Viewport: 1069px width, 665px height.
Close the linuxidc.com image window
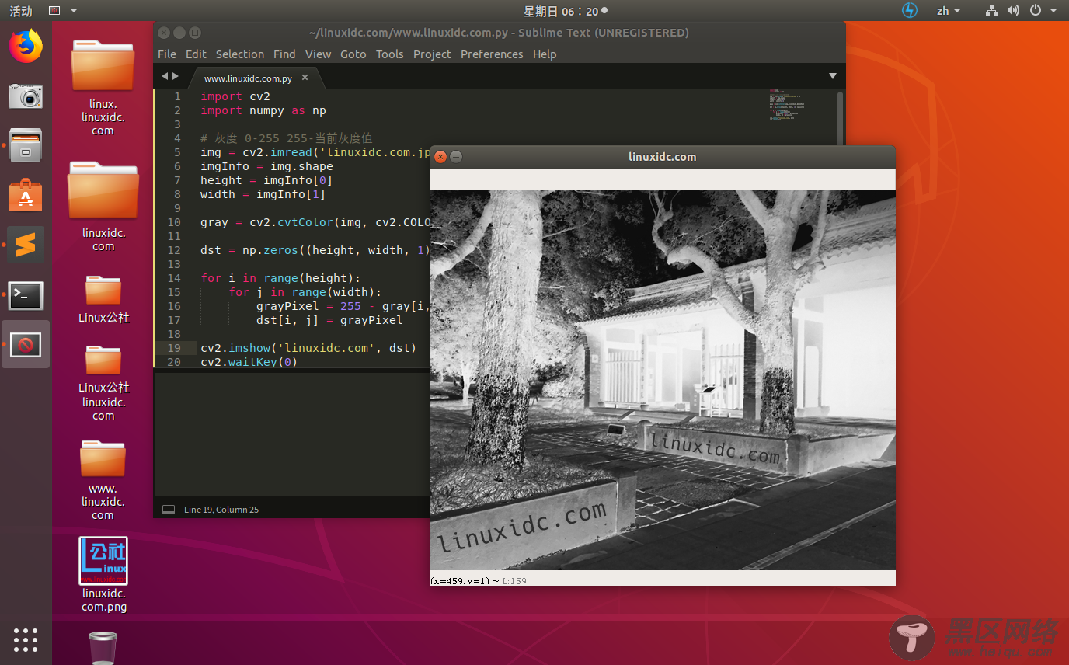pyautogui.click(x=440, y=157)
